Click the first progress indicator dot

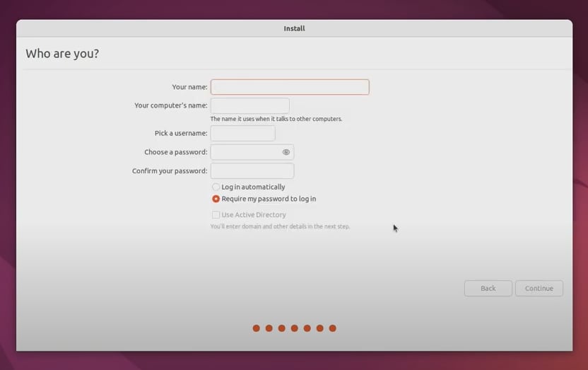pos(257,328)
